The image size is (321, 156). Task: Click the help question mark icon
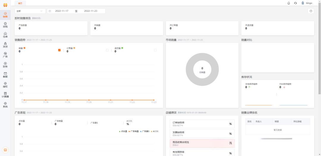[311, 11]
